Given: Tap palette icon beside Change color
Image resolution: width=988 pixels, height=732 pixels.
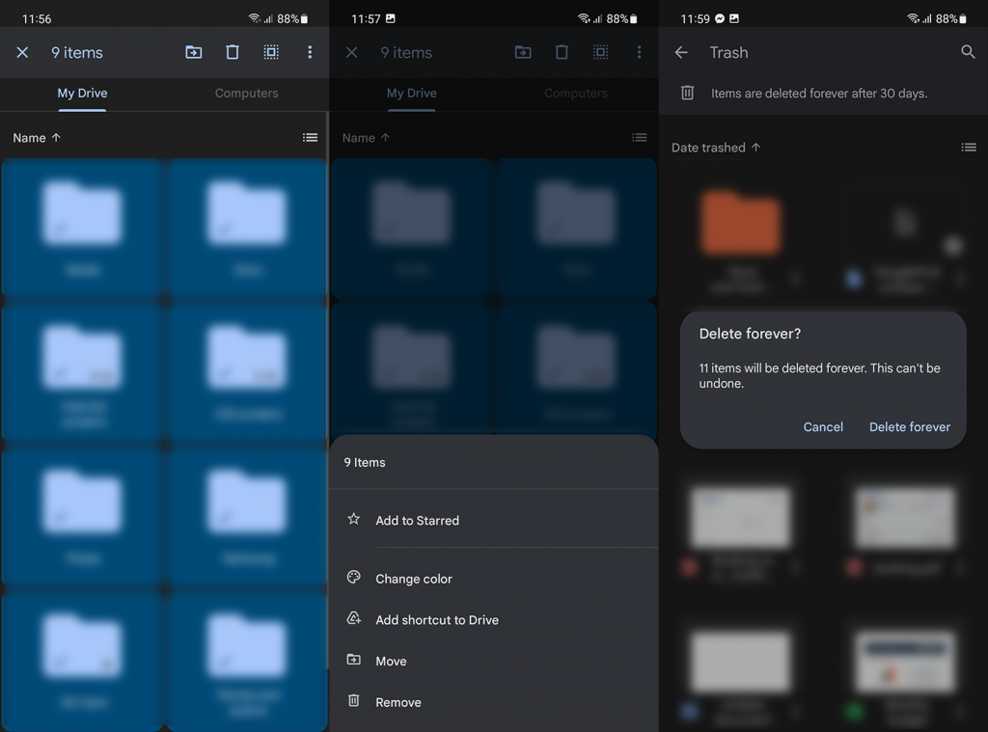Looking at the screenshot, I should pyautogui.click(x=353, y=577).
